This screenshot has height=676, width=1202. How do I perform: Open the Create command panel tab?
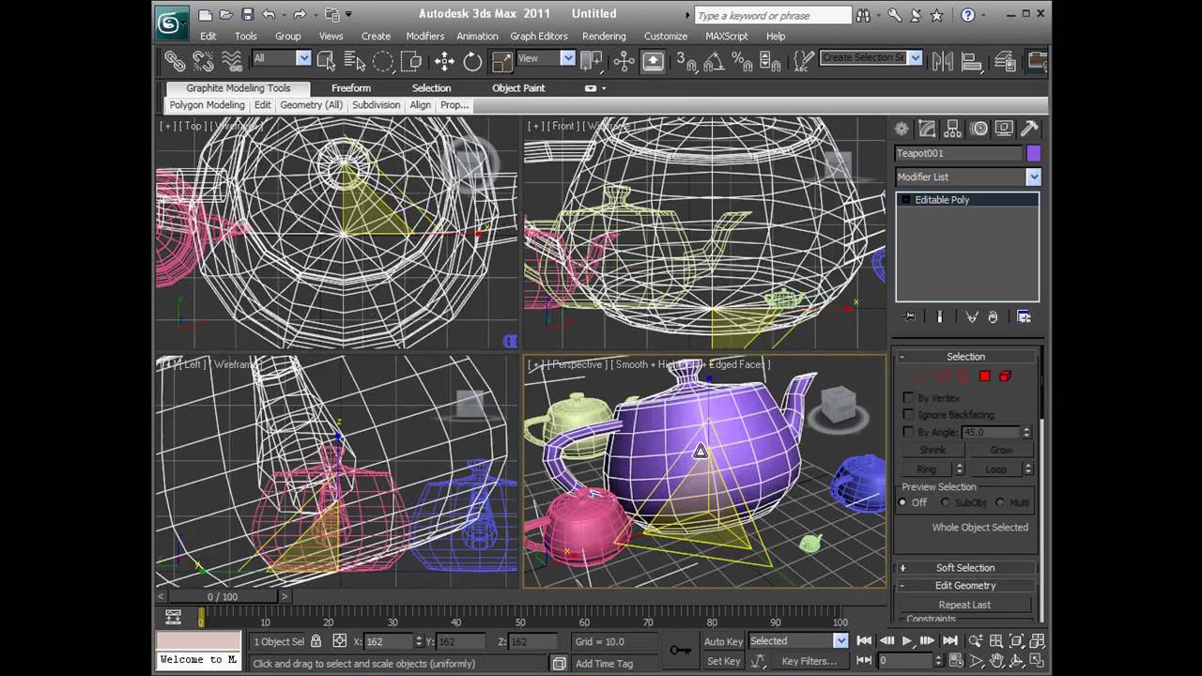coord(901,129)
